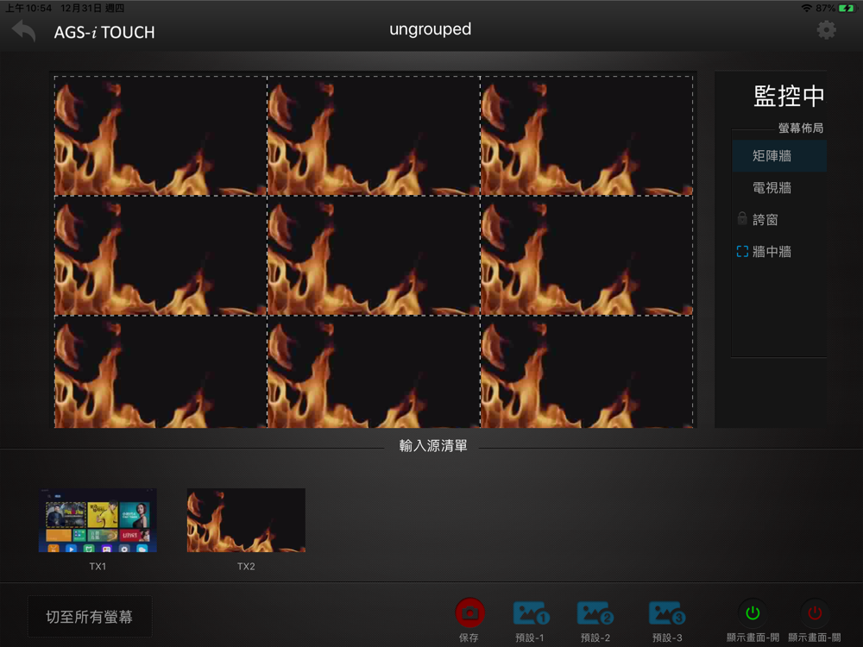Click the 切至所有螢幕 button

pos(90,617)
